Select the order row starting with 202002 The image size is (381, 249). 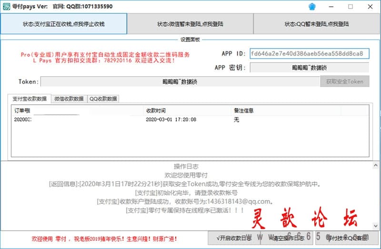190,120
